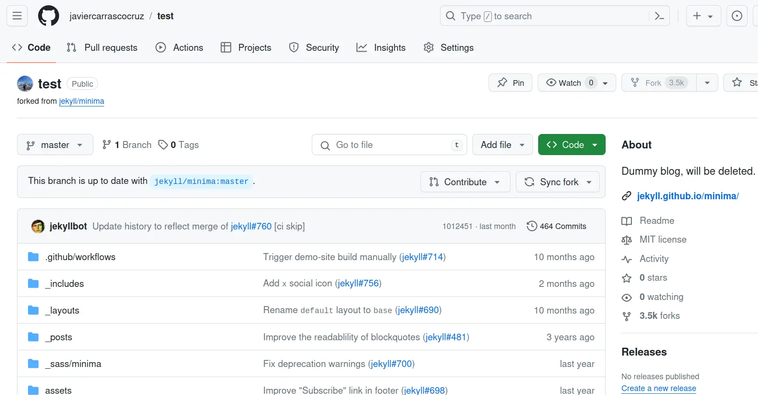
Task: Switch to the Actions tab
Action: (180, 47)
